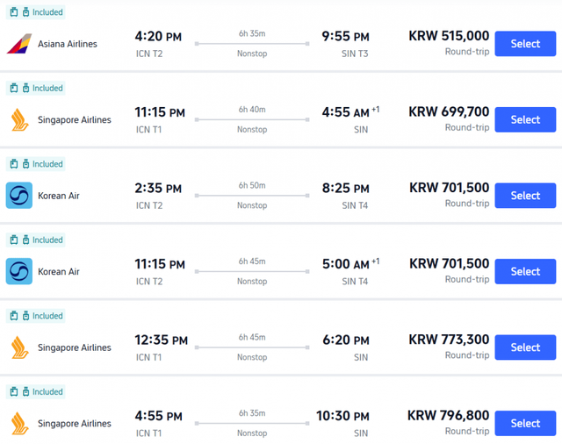Choose Select for Korean Air 2:35 PM flight

click(525, 196)
